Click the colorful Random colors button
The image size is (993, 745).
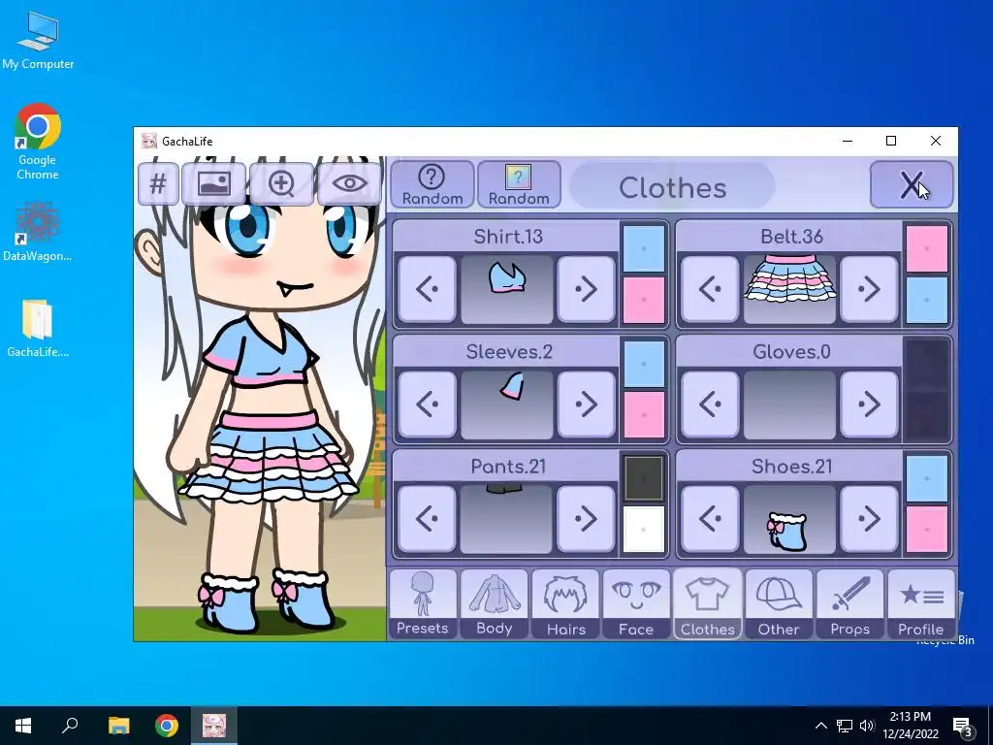pos(519,184)
